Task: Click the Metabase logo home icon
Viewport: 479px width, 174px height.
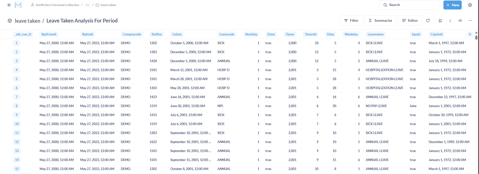Action: tap(18, 5)
